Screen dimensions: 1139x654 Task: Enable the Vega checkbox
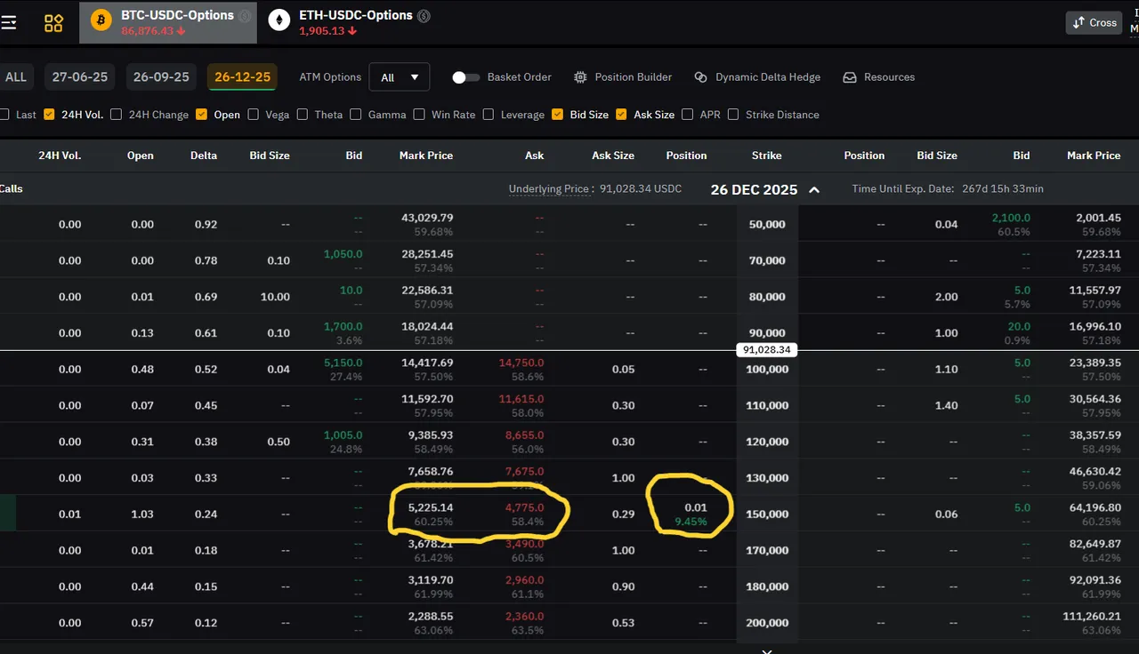(254, 115)
